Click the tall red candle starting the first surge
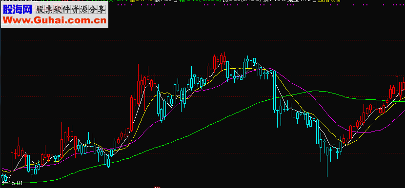This screenshot has width=405, height=188. click(132, 113)
